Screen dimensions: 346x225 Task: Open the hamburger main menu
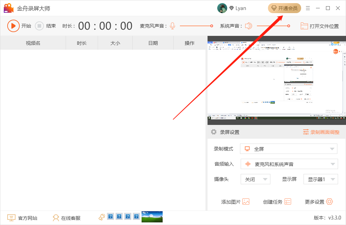click(308, 8)
